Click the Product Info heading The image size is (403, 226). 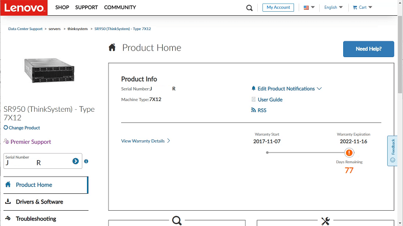[139, 79]
